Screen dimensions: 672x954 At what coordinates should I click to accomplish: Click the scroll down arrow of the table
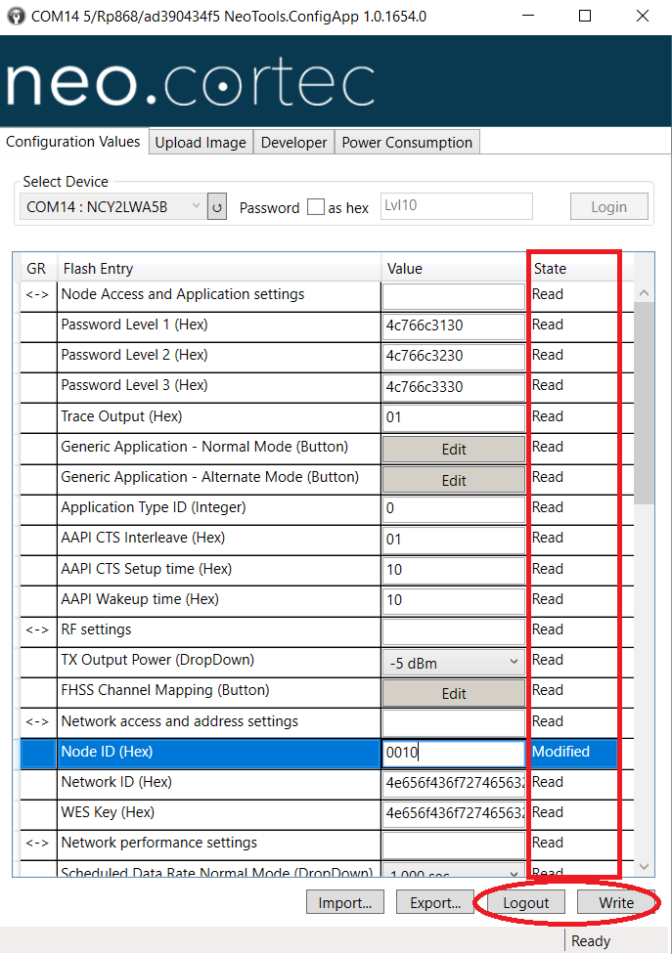644,866
